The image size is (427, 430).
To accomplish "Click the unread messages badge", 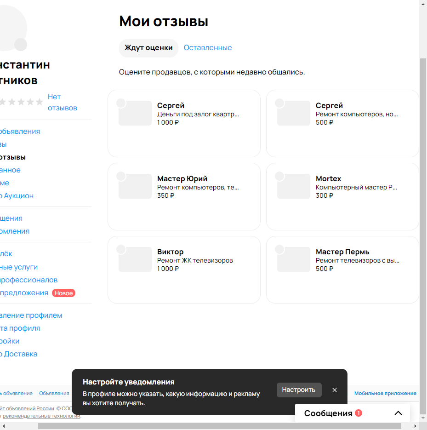I will click(x=359, y=413).
